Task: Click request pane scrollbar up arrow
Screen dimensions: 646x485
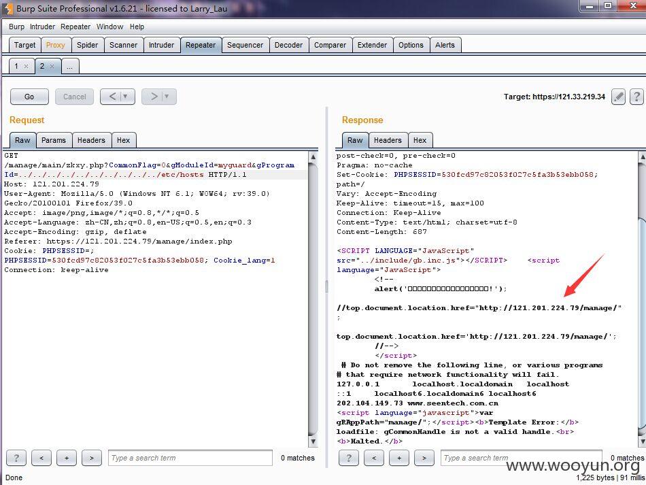Action: tap(313, 156)
